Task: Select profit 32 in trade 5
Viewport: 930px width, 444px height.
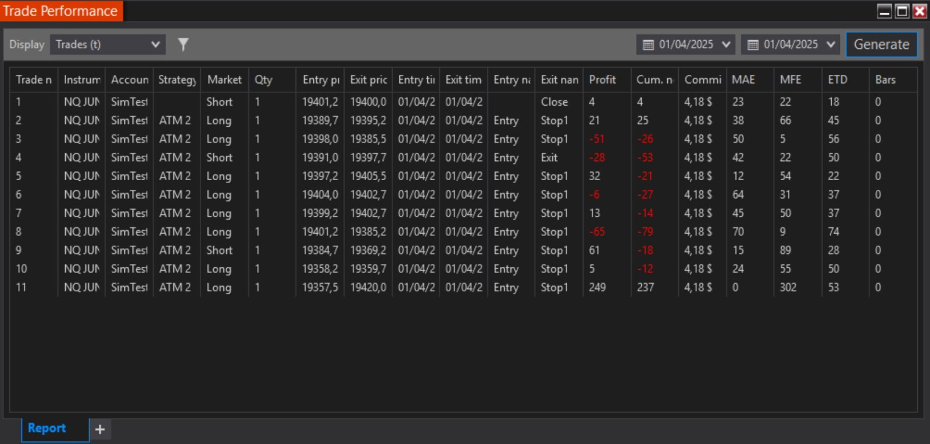Action: tap(594, 176)
